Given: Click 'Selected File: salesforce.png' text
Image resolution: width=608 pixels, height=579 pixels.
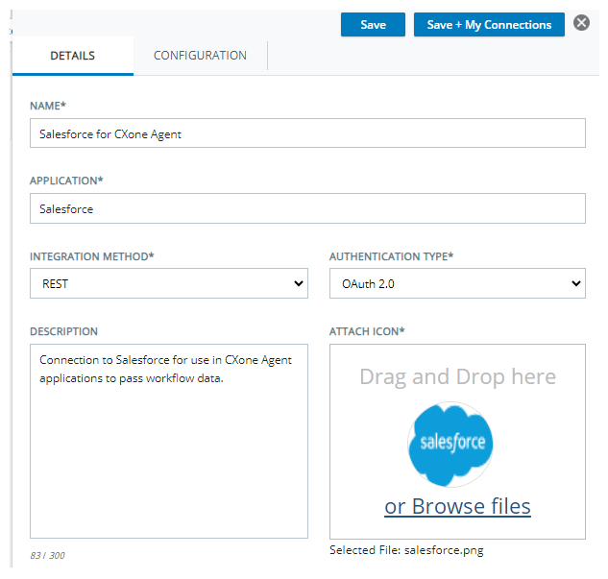Looking at the screenshot, I should point(406,550).
